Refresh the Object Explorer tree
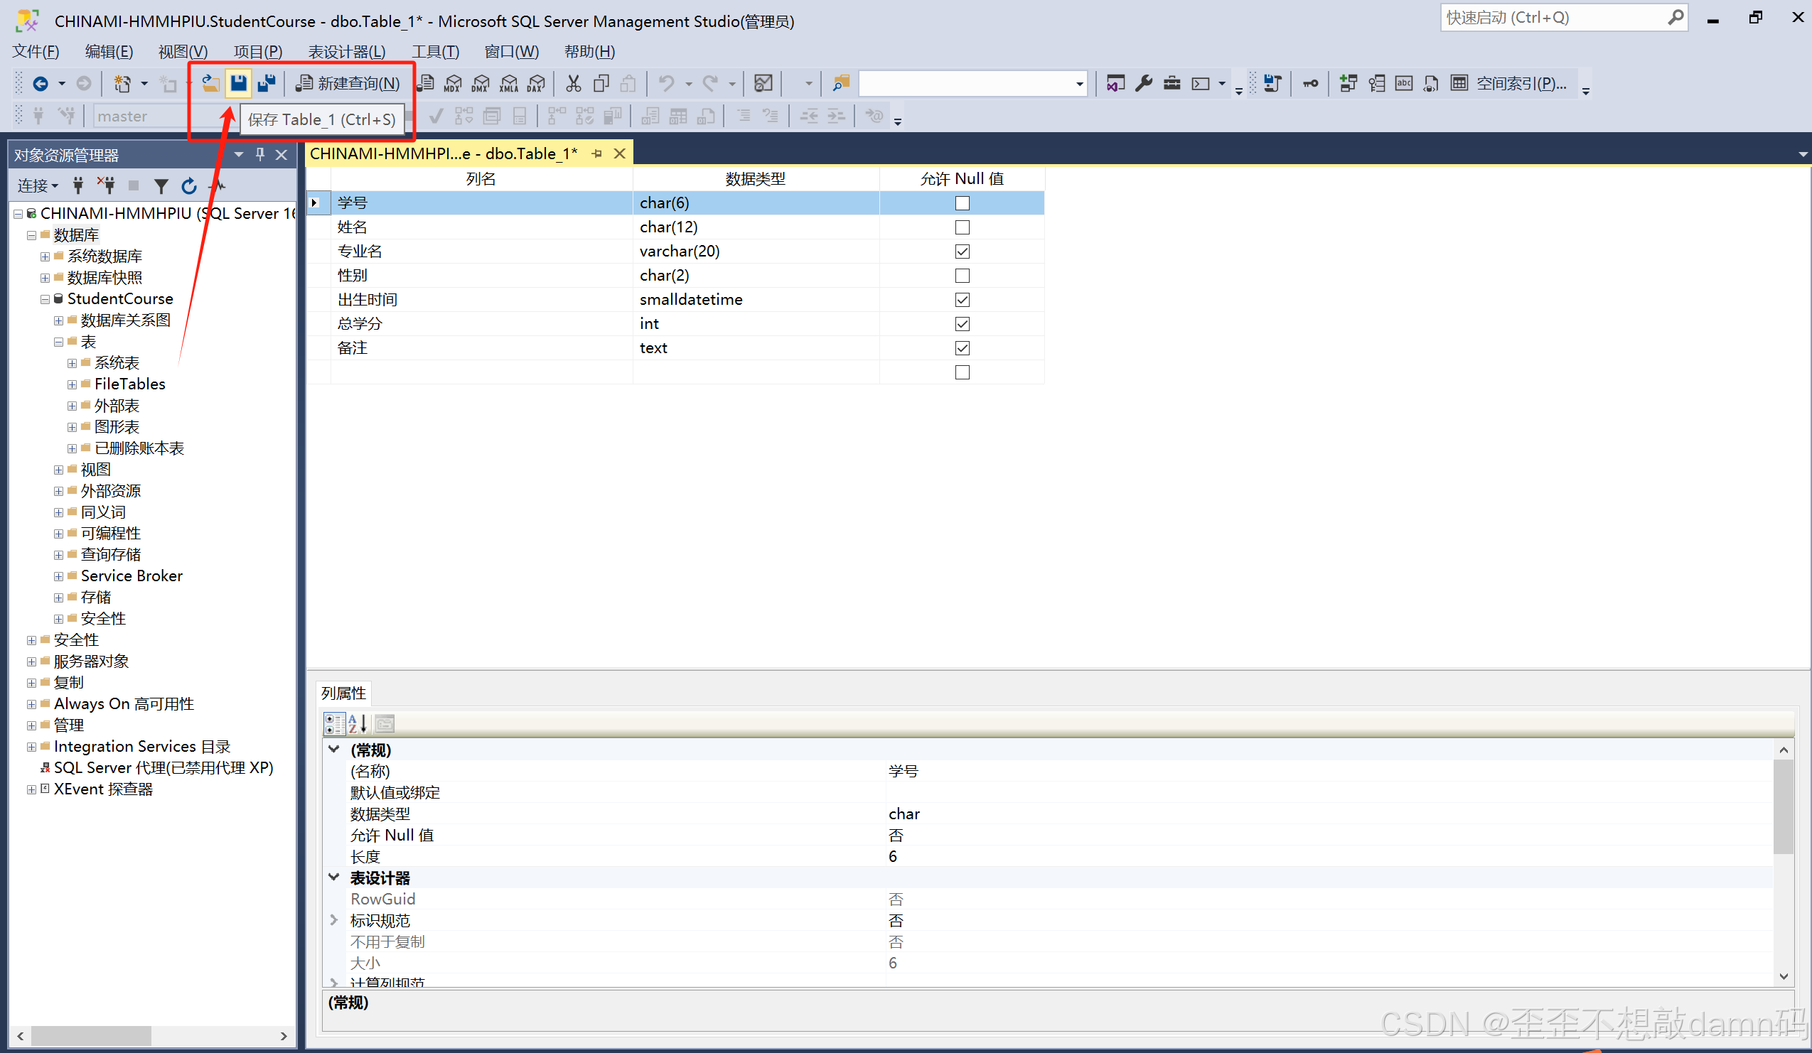Screen dimensions: 1812x1053 point(189,187)
